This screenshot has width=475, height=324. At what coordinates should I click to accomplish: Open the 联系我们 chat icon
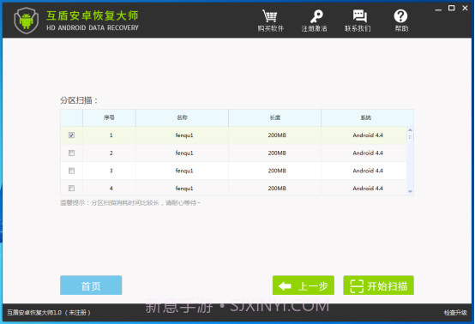(360, 16)
